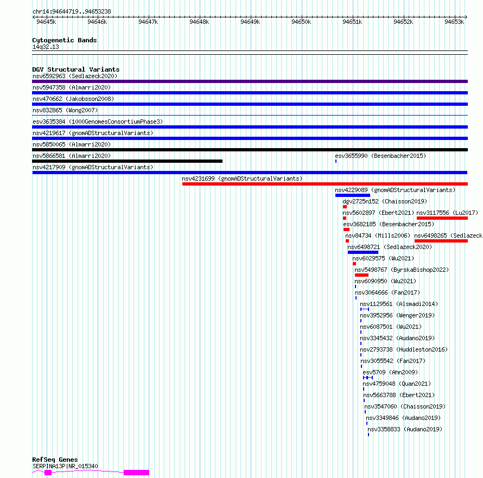The image size is (483, 478).
Task: Click nsv5663788 (Ebert2021) variant label
Action: [399, 395]
